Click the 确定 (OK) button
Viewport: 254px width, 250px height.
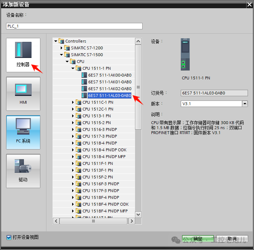pos(198,239)
